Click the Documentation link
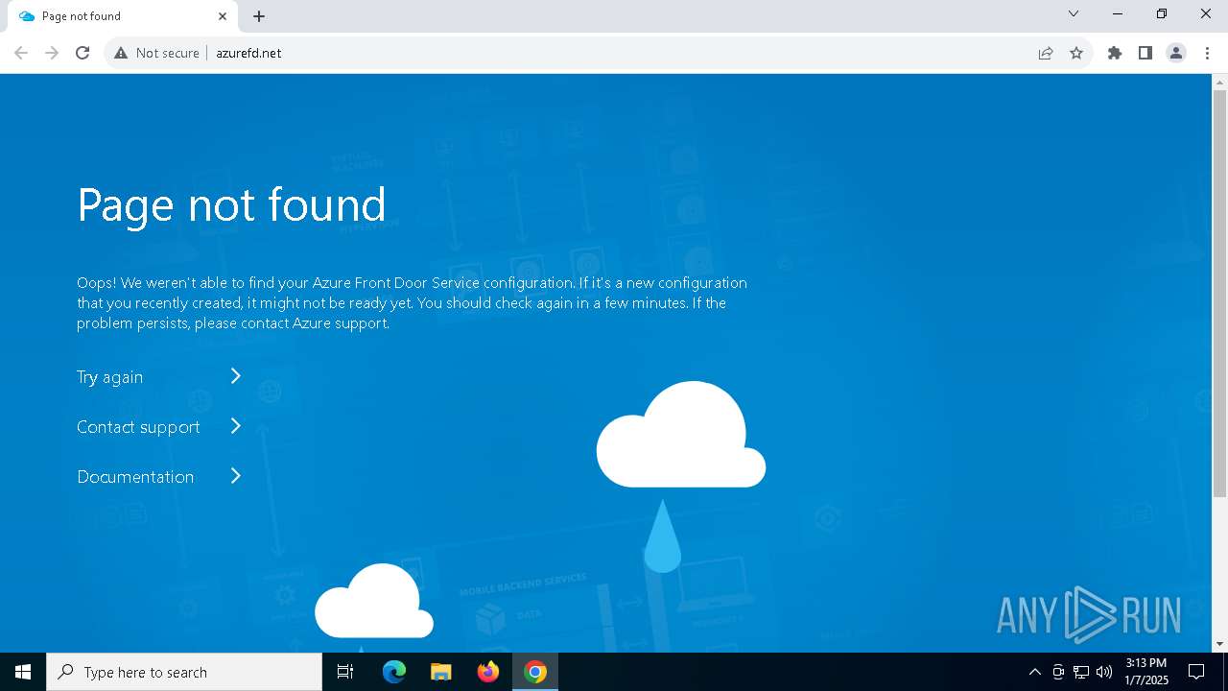The image size is (1228, 691). (x=135, y=477)
